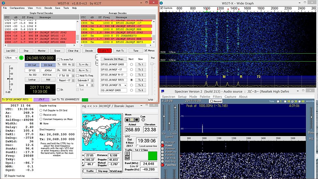Image resolution: width=318 pixels, height=179 pixels.
Task: Select Full Doppler to DX Grid option
Action: pos(41,110)
